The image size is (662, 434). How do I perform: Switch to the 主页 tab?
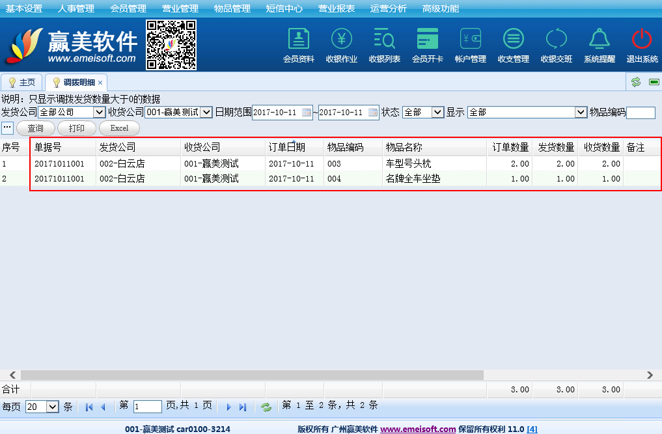[22, 83]
